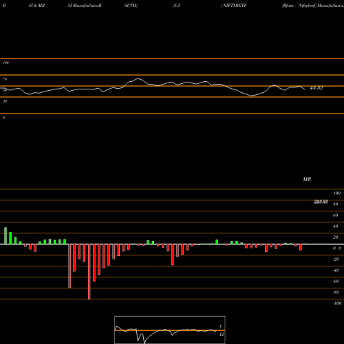This screenshot has height=344, width=344.
Task: Click the MR axis label -80
Action: (x=336, y=292)
